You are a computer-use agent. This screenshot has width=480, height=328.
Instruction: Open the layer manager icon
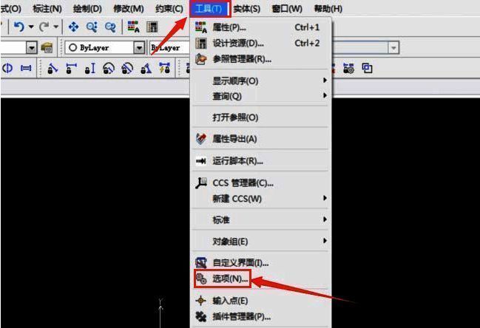[47, 48]
